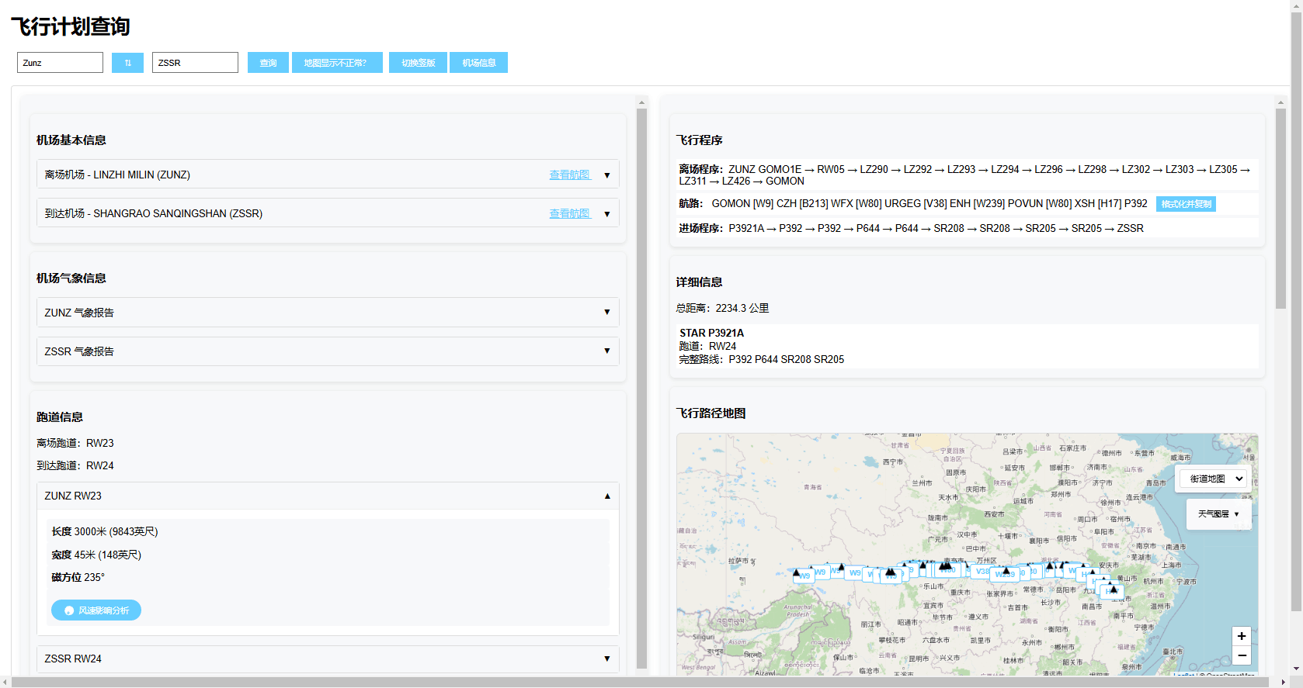This screenshot has height=688, width=1303.
Task: Select the STAR P3921A heading text
Action: 711,333
